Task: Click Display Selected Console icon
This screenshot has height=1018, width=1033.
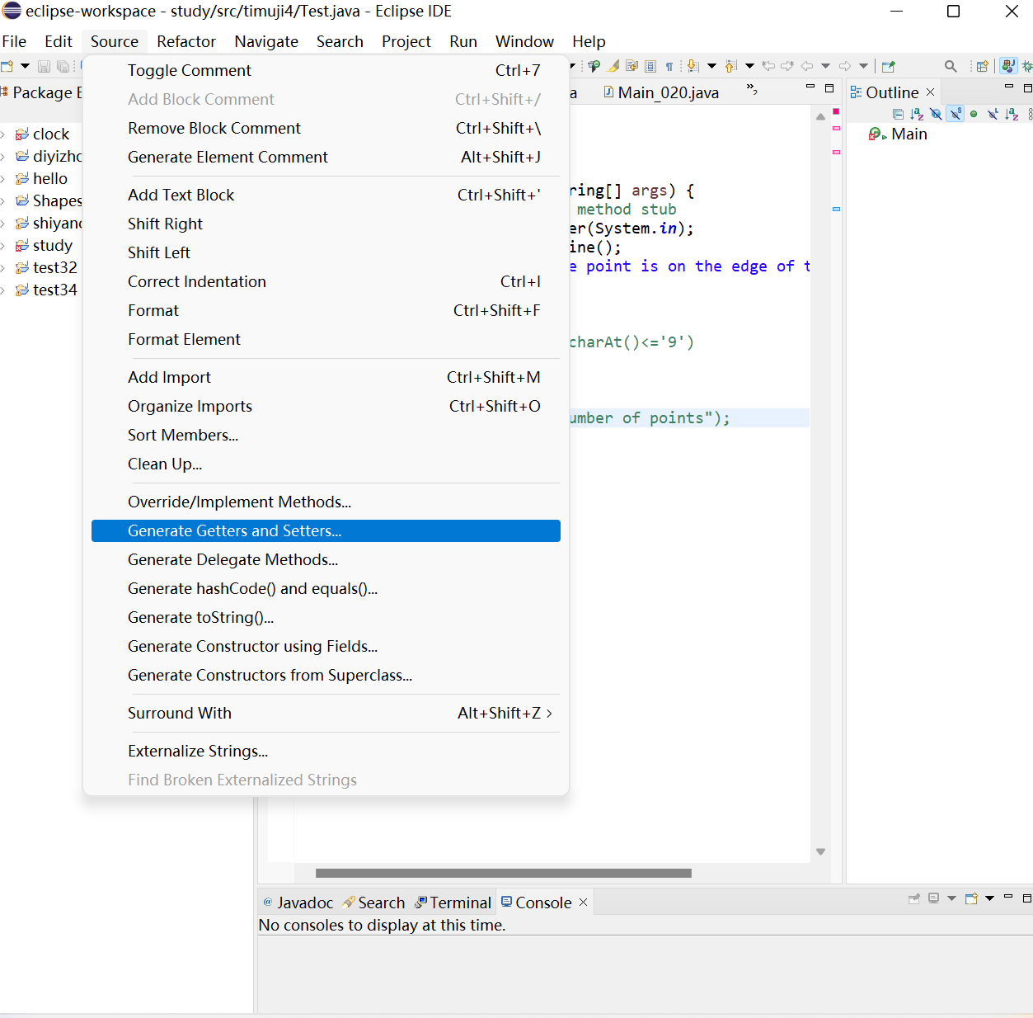Action: (x=933, y=898)
